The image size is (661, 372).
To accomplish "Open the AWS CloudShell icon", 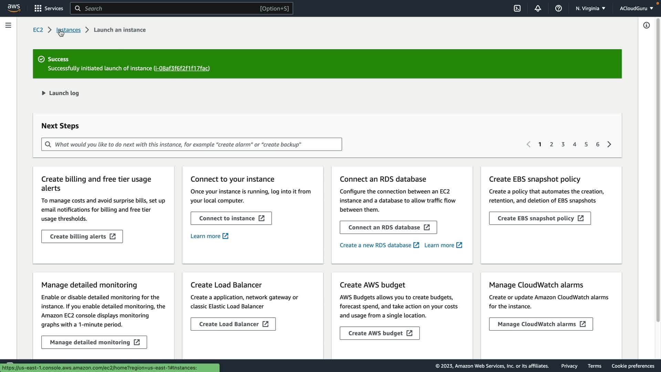I will (517, 8).
